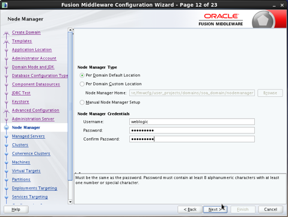The height and width of the screenshot is (217, 288).
Task: Click the step bullet beside Machines
Action: (x=7, y=162)
